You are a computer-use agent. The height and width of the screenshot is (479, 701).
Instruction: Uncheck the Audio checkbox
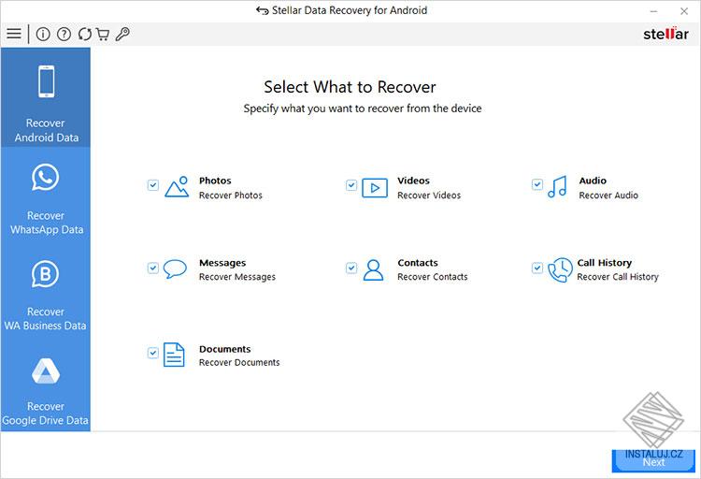pos(537,184)
